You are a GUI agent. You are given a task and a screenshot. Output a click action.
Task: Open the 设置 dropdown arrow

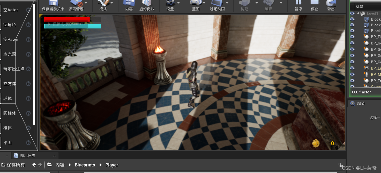[178, 3]
